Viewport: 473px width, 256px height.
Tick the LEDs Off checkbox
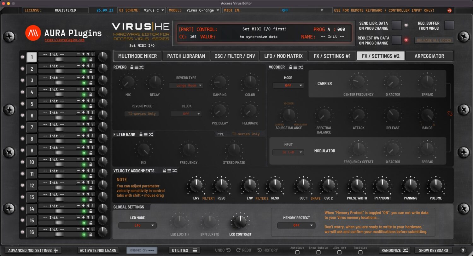[x=339, y=252]
